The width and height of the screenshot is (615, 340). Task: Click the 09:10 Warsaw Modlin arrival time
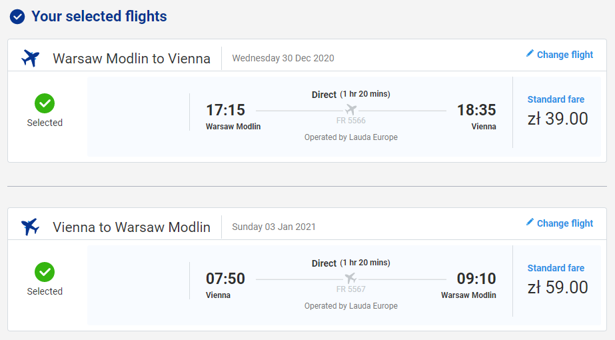pos(476,279)
